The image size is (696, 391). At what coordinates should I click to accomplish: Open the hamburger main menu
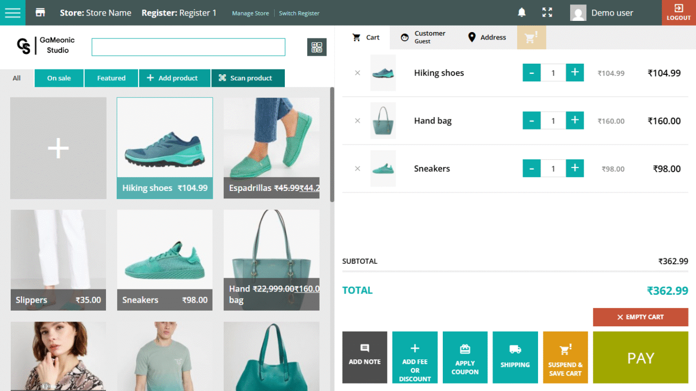coord(12,13)
